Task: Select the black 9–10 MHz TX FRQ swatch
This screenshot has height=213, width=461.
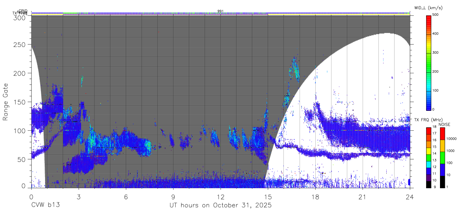Action: (x=429, y=184)
